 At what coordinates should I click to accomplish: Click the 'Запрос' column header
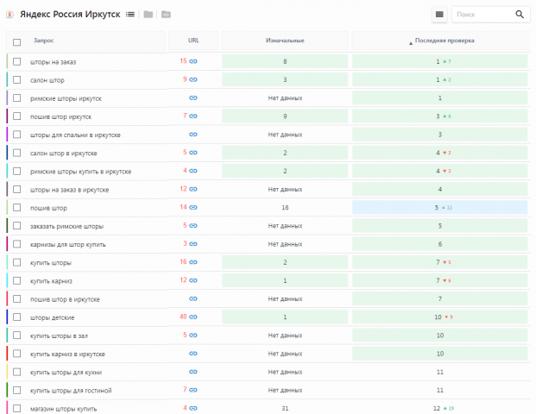(43, 41)
